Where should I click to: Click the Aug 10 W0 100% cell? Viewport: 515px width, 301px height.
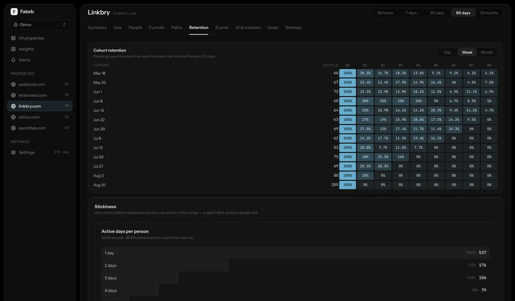point(348,185)
